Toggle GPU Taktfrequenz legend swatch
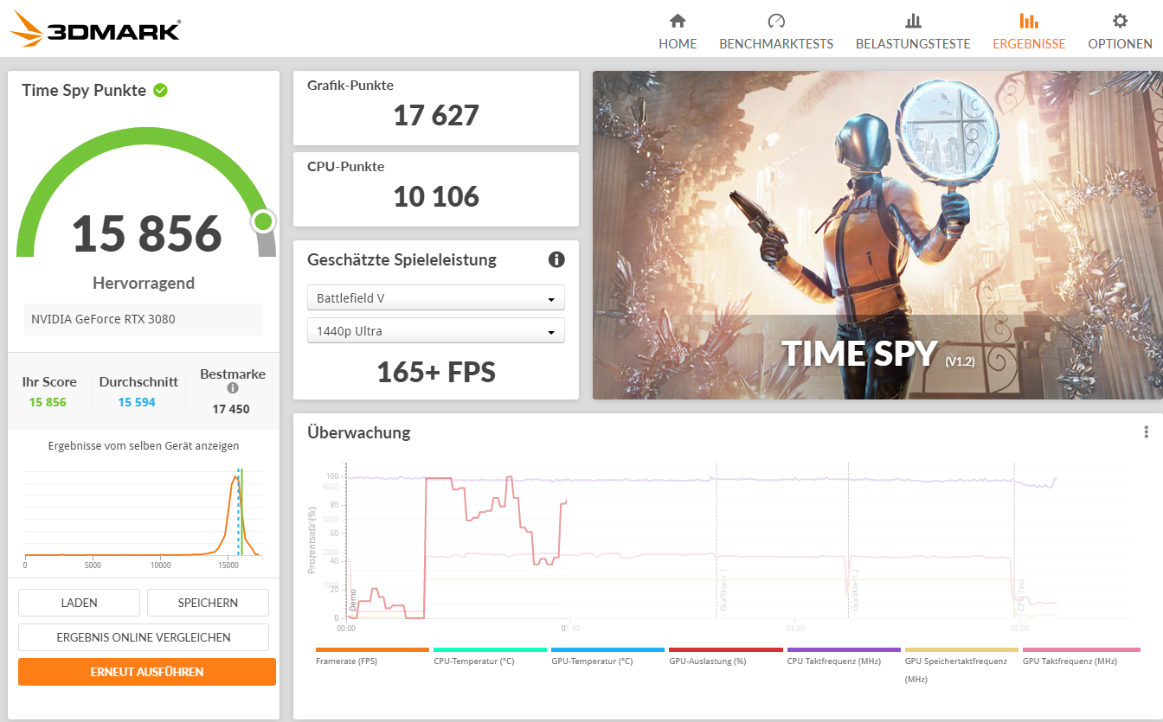The image size is (1163, 722). click(x=1081, y=649)
